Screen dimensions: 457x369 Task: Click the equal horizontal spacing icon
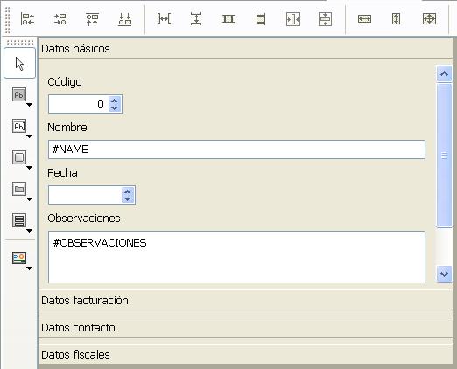tap(164, 19)
